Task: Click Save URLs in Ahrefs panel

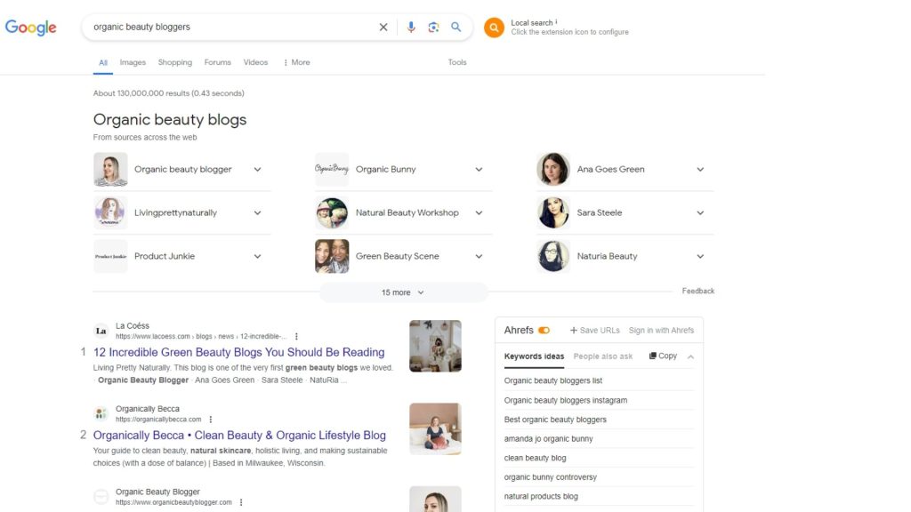Action: pos(595,331)
